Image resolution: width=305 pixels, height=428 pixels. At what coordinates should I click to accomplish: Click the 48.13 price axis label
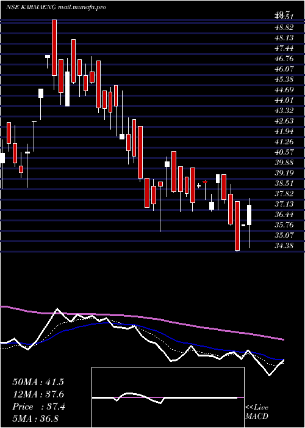284,38
